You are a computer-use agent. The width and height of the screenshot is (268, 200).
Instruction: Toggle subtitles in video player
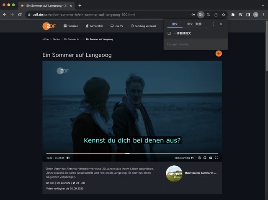(x=211, y=158)
